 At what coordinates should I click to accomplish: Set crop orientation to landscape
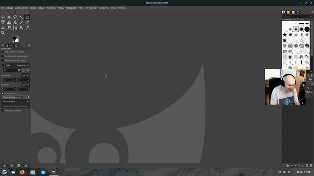click(x=27, y=70)
